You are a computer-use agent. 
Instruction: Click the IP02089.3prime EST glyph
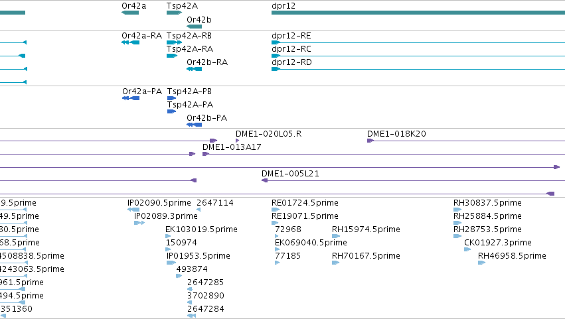tap(139, 223)
